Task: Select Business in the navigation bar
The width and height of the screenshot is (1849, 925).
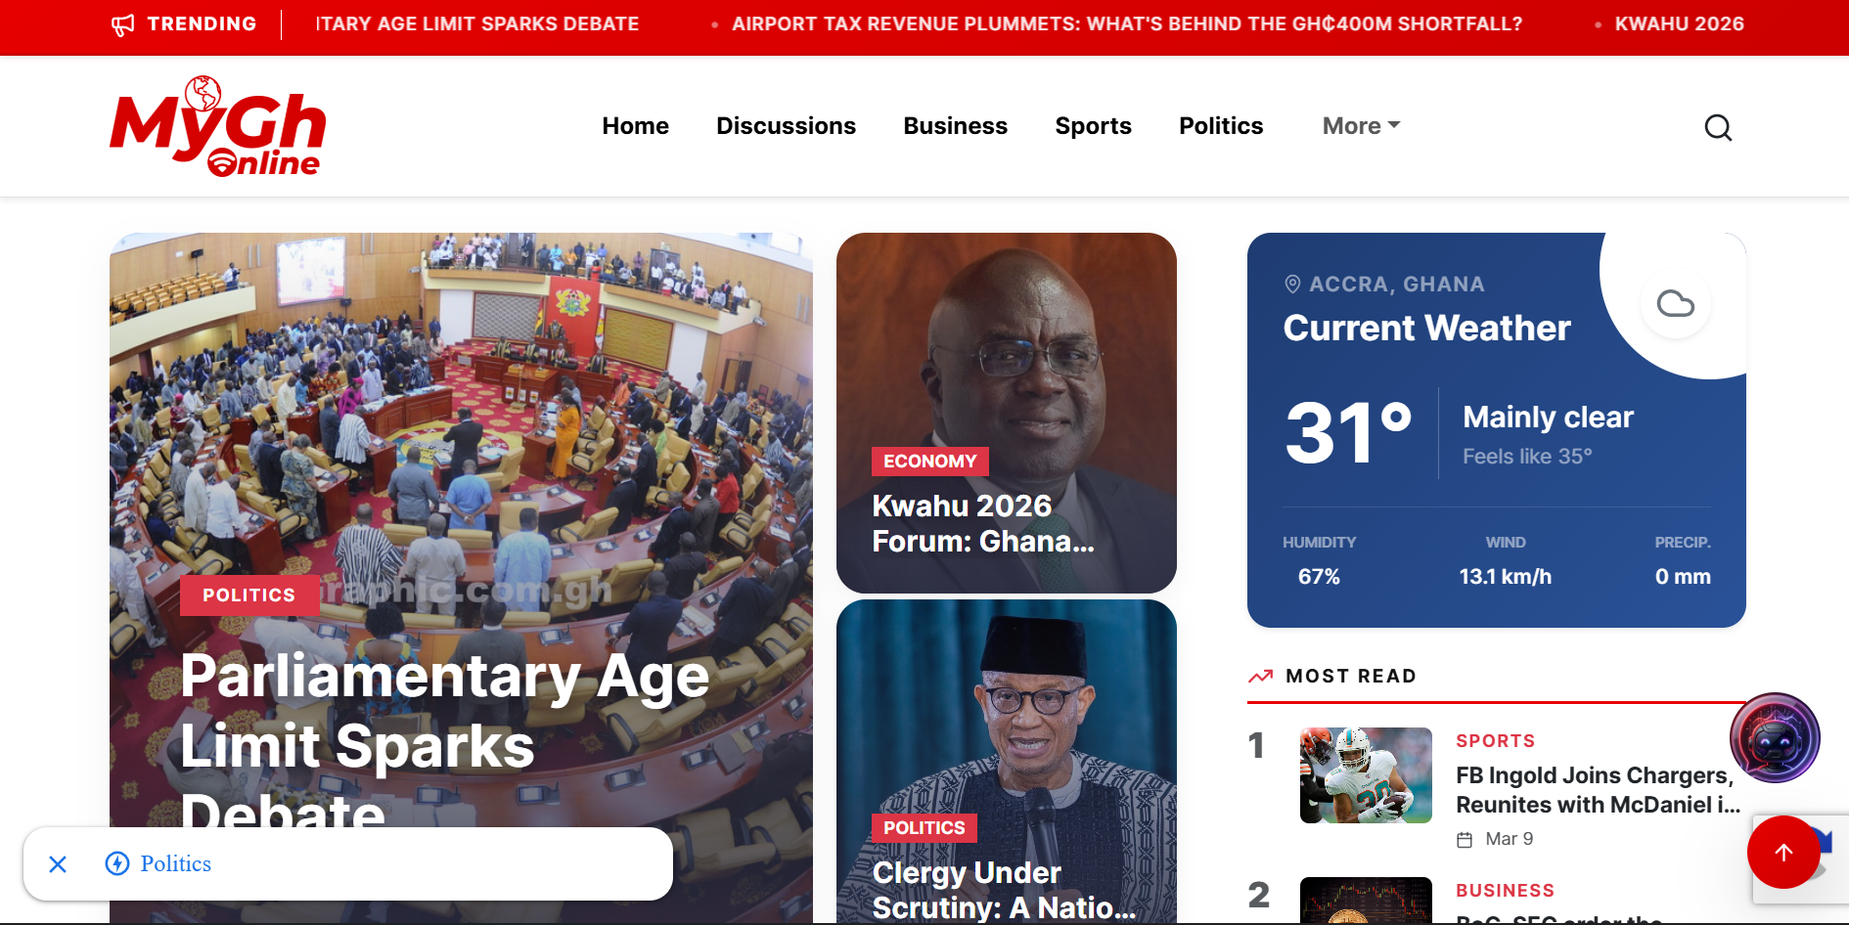Action: [x=956, y=126]
